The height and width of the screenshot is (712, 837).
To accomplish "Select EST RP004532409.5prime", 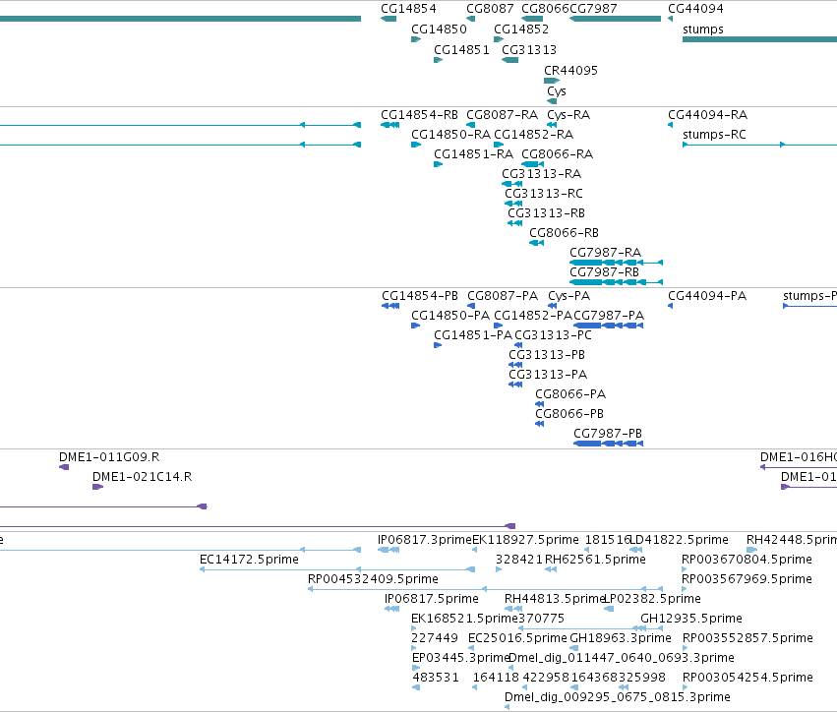I will (x=373, y=579).
